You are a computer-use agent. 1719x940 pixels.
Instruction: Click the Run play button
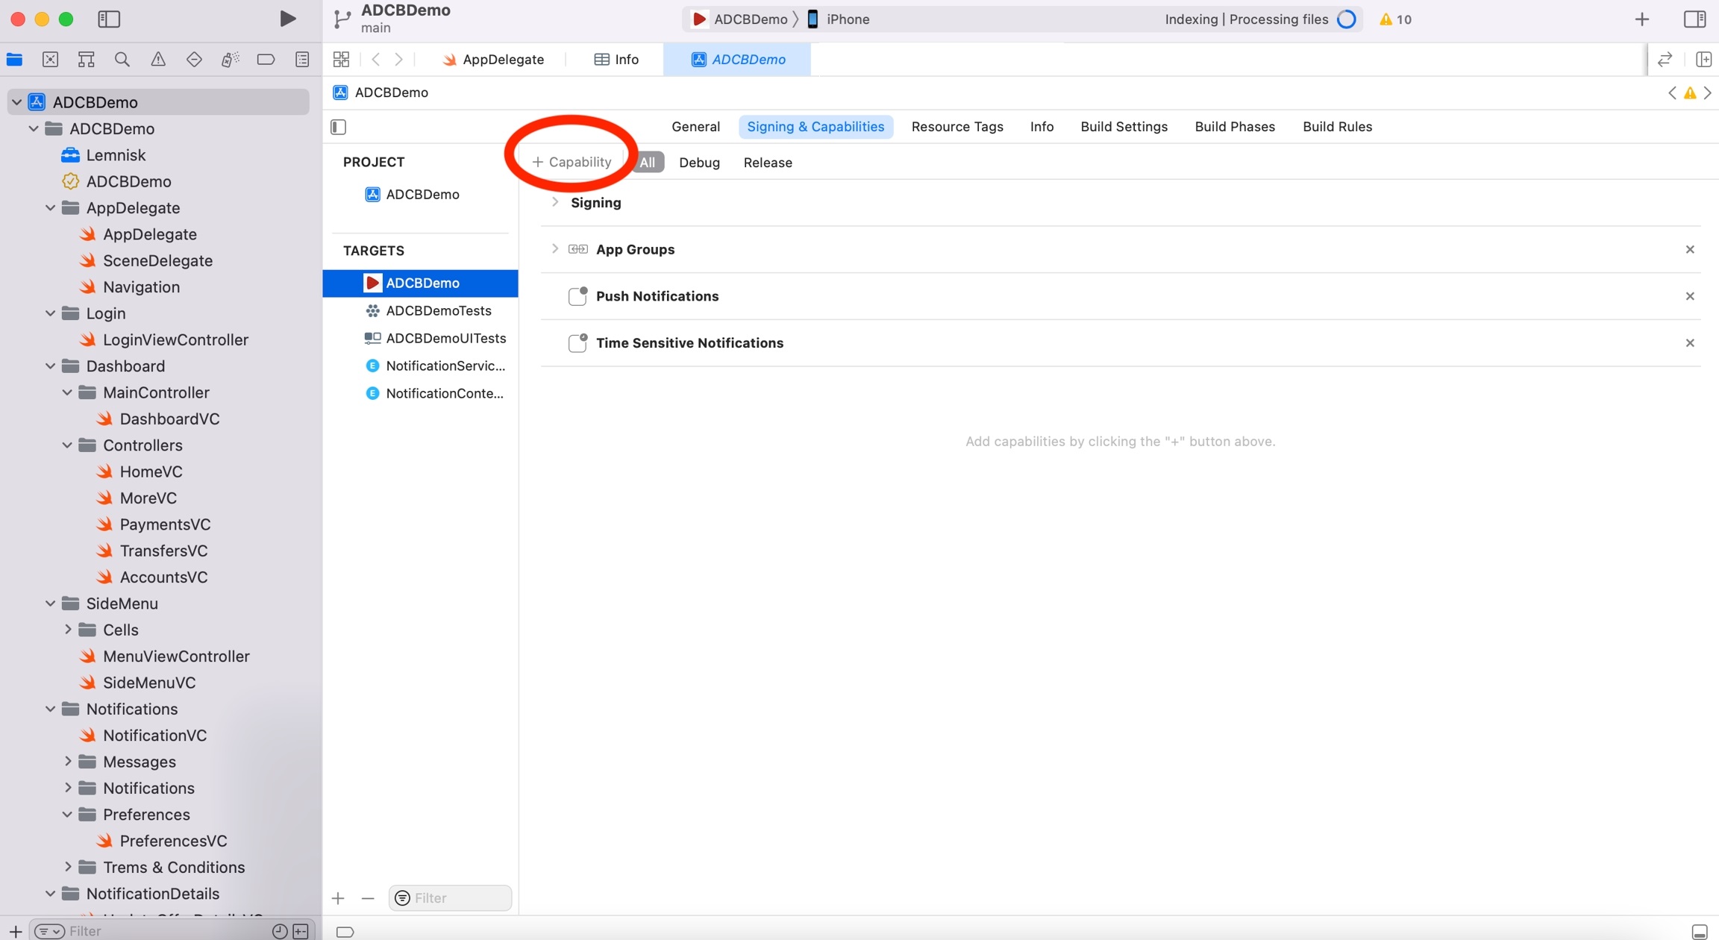coord(287,19)
